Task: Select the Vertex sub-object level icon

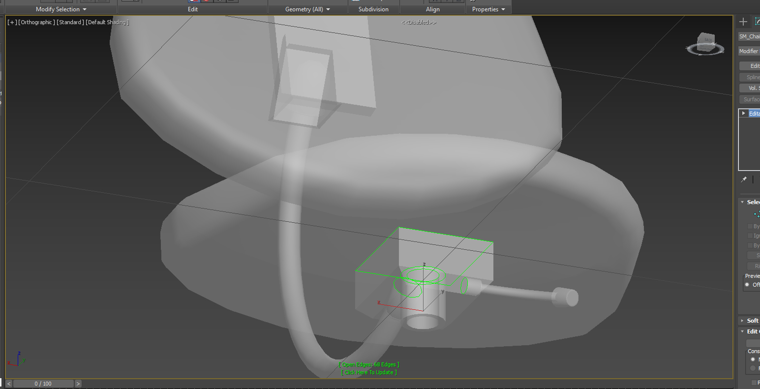Action: coord(757,214)
